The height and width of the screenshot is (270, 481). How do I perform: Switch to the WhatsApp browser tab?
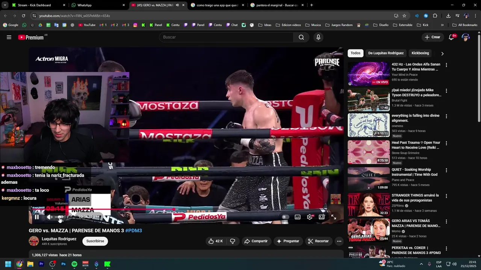98,5
